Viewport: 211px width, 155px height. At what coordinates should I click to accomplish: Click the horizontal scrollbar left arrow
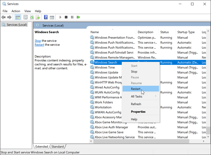coord(91,141)
